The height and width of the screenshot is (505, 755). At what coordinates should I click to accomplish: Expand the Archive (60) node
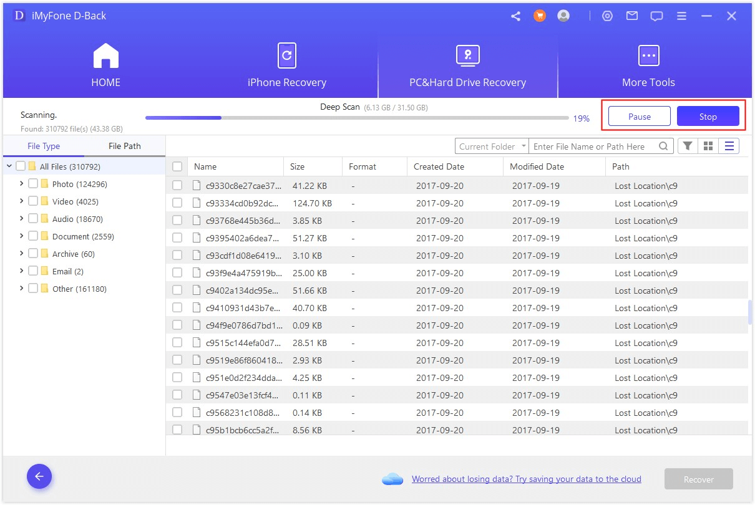tap(22, 254)
